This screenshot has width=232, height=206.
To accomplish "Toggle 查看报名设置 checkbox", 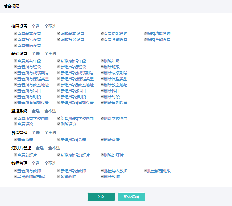I will point(15,39).
